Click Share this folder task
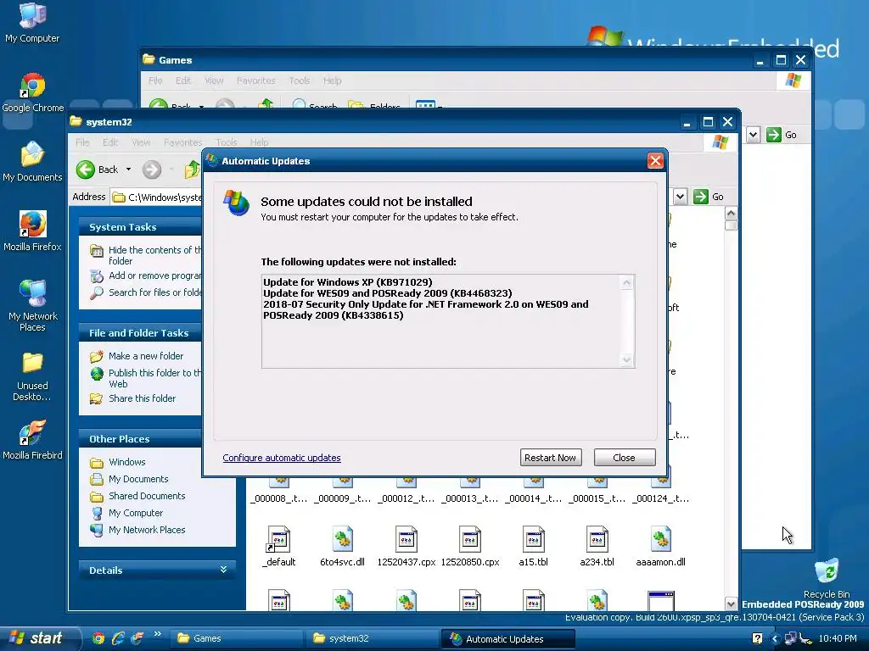 pyautogui.click(x=142, y=398)
